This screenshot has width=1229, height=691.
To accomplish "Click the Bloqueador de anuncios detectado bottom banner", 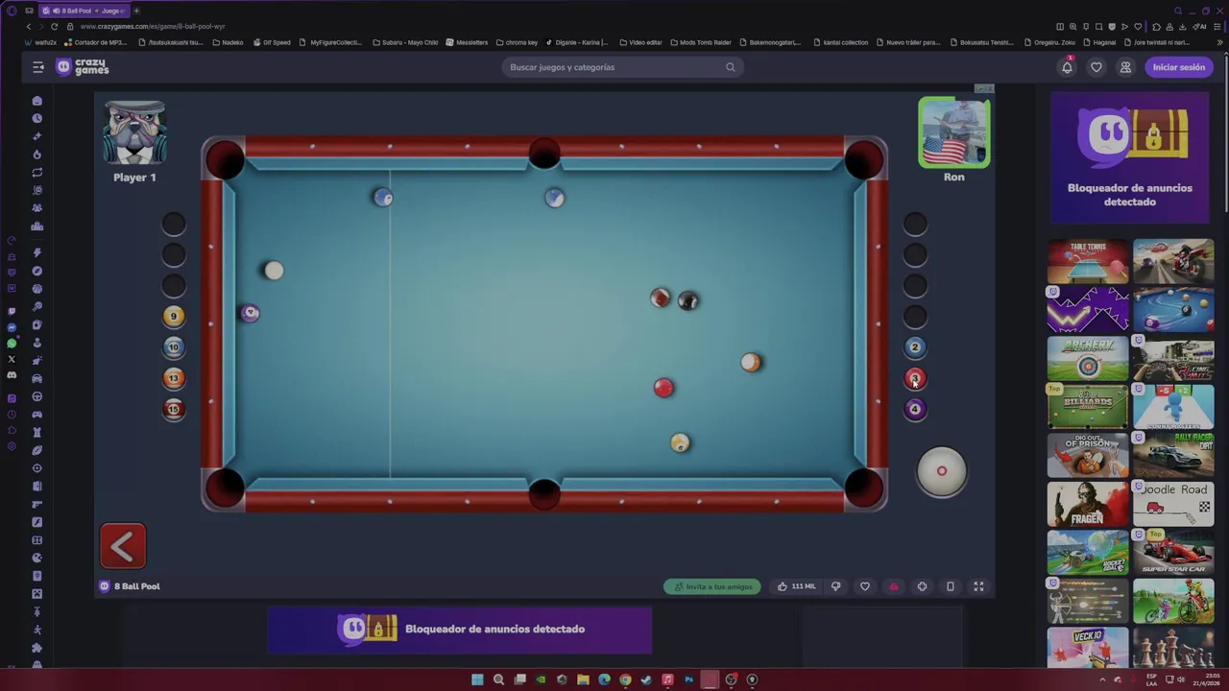I will coord(459,630).
